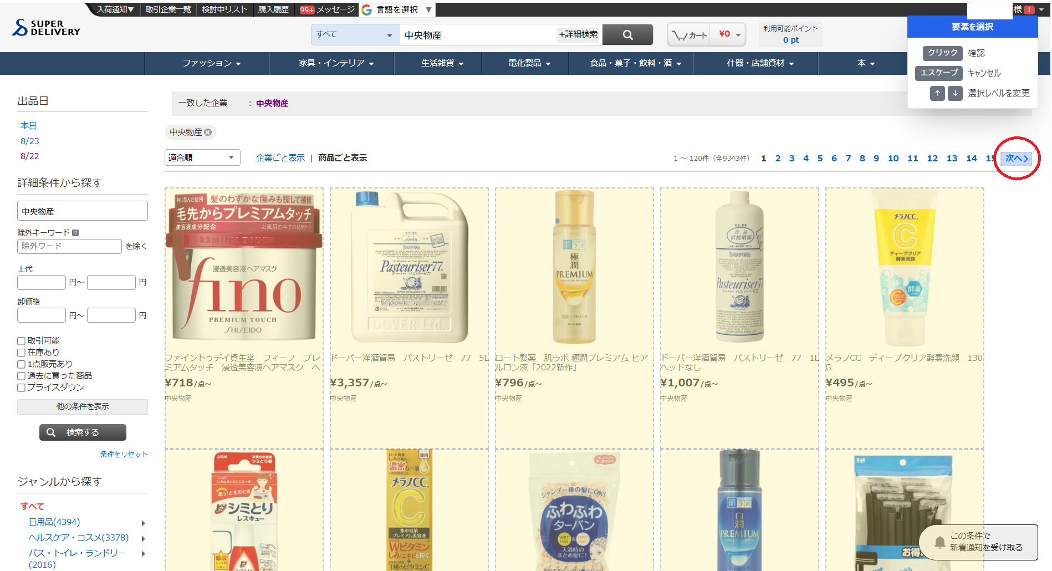Open the すべて category dropdown in search
This screenshot has height=571, width=1052.
355,35
